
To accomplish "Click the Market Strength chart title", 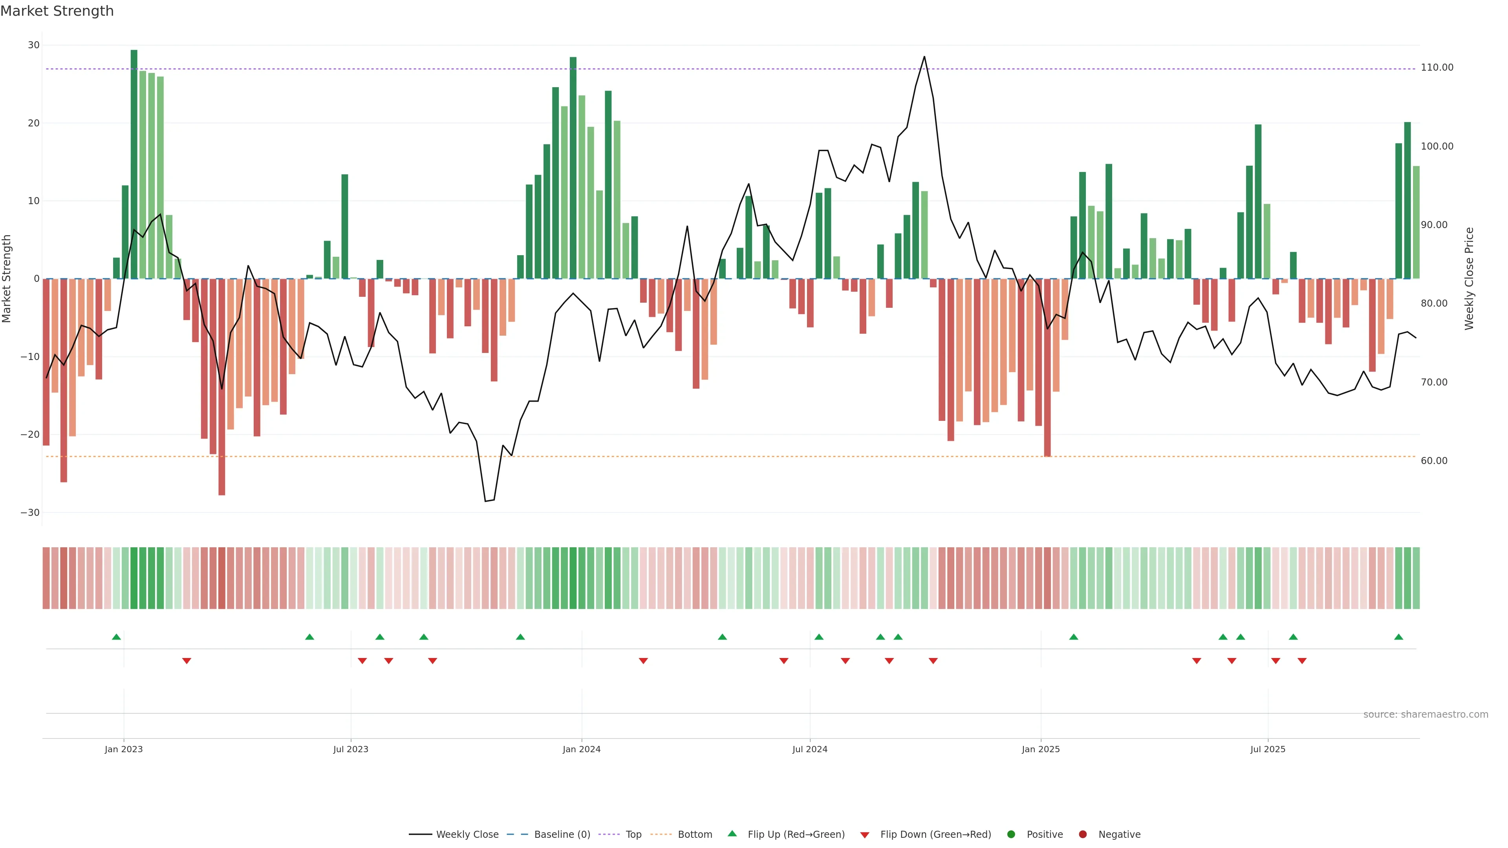I will pos(57,11).
